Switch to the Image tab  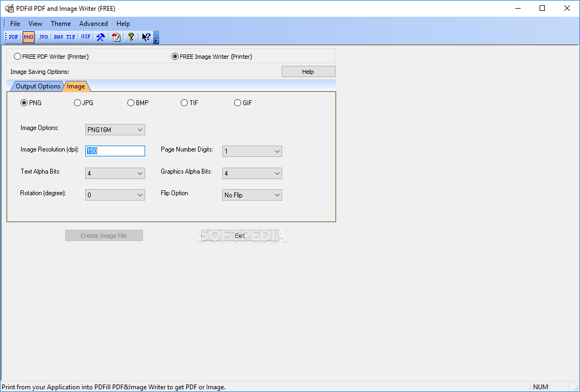coord(76,86)
